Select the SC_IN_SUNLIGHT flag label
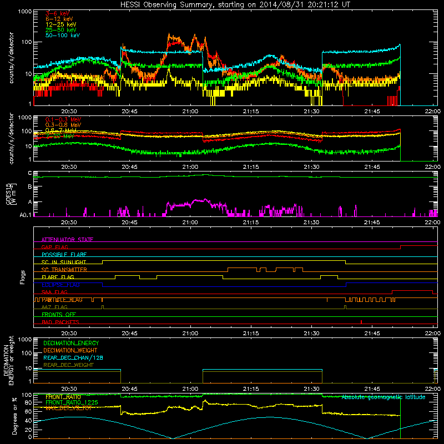The width and height of the screenshot is (444, 444). (x=64, y=262)
